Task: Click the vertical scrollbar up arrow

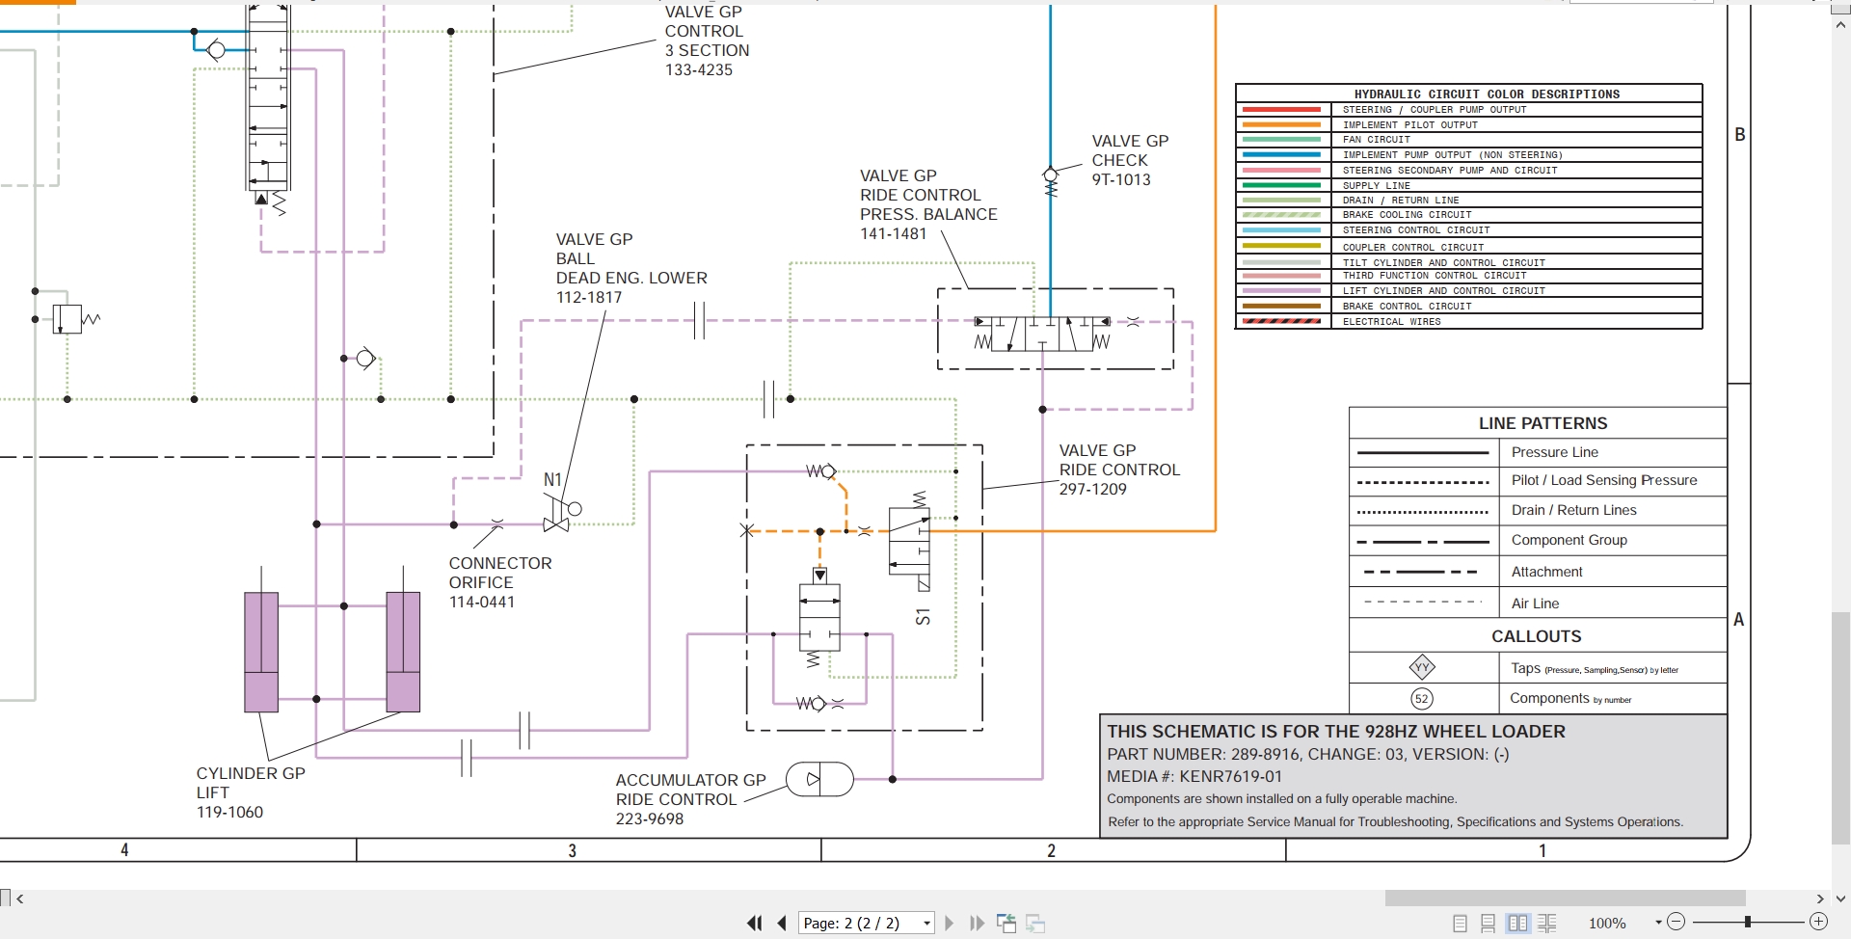Action: (1840, 26)
